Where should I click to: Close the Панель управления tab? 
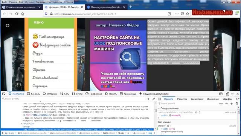[x=124, y=7]
